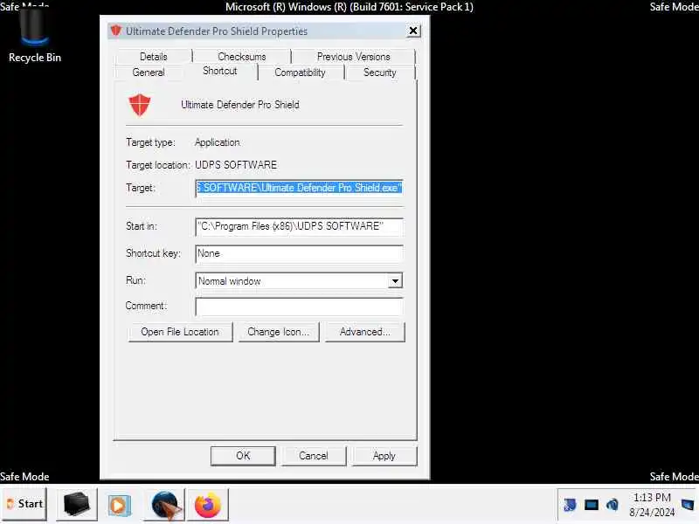Image resolution: width=699 pixels, height=524 pixels.
Task: Click the Apply button
Action: [384, 456]
